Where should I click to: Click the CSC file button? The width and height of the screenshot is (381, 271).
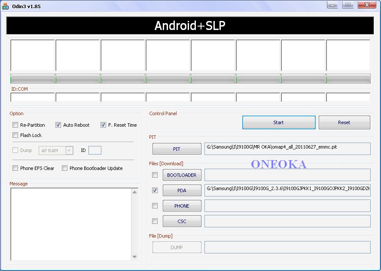(182, 221)
